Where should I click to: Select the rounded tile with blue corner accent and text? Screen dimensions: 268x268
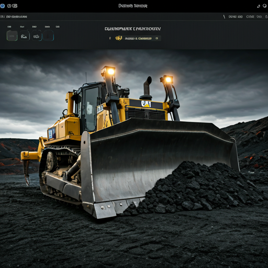tap(37, 36)
